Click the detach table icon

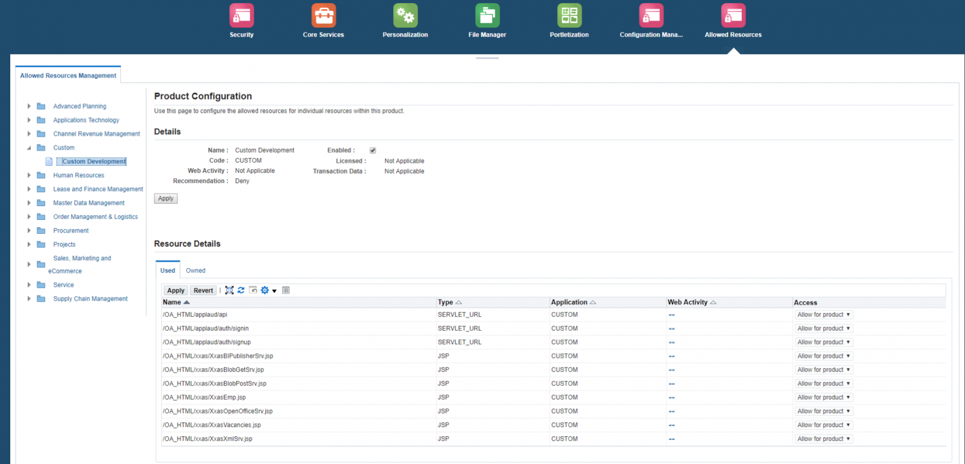click(229, 290)
